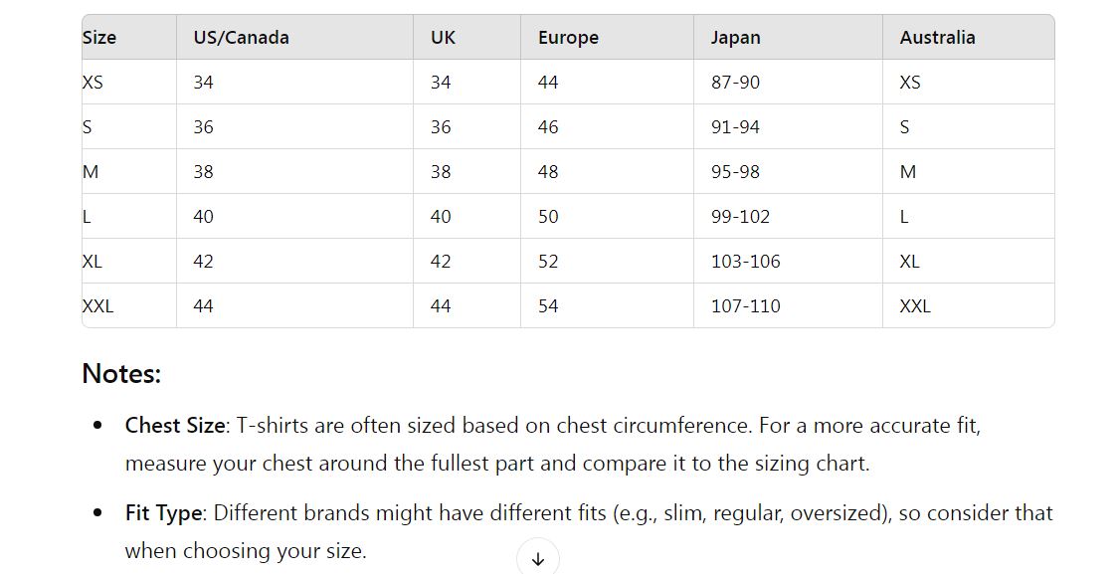This screenshot has width=1117, height=574.
Task: Click the bold Fit Type label
Action: point(164,513)
